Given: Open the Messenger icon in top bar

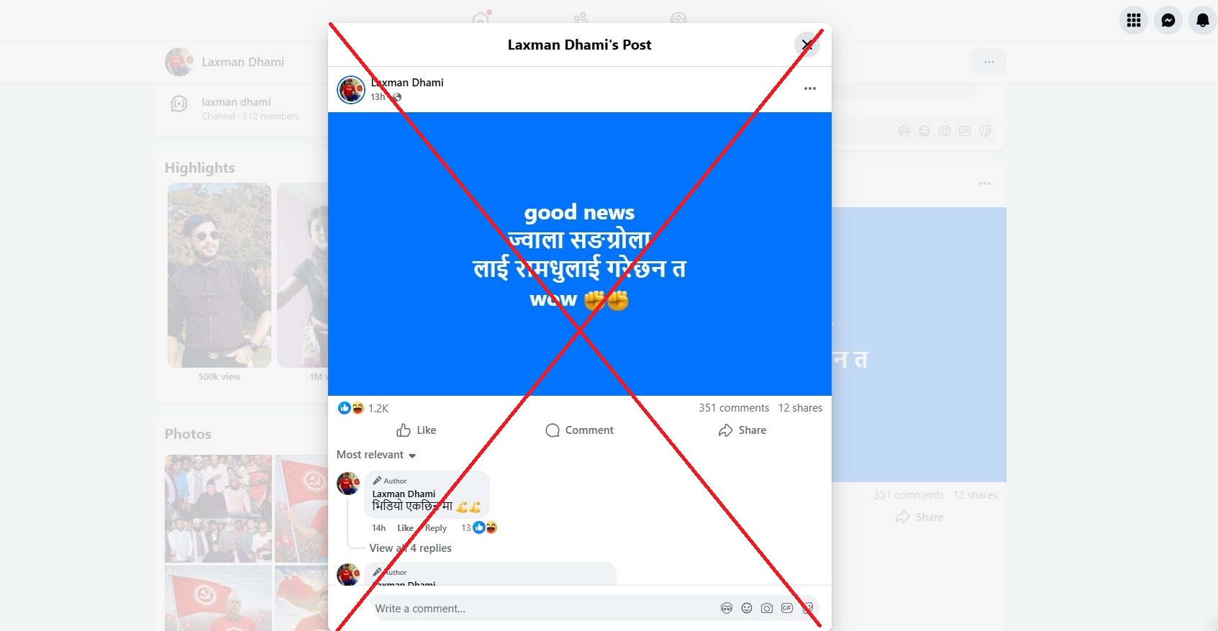Looking at the screenshot, I should tap(1168, 20).
